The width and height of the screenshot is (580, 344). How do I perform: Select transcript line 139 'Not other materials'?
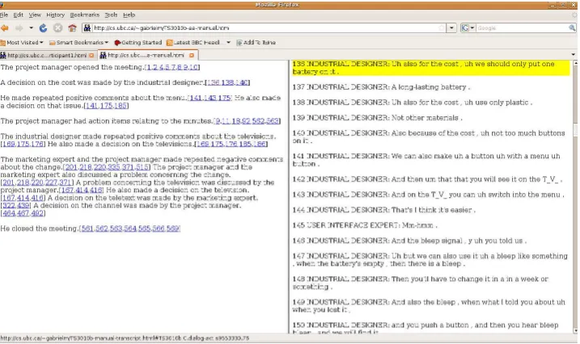pyautogui.click(x=377, y=118)
